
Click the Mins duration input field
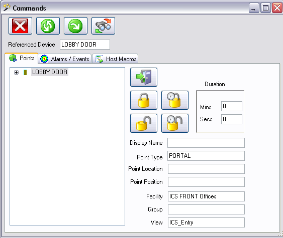pyautogui.click(x=232, y=106)
